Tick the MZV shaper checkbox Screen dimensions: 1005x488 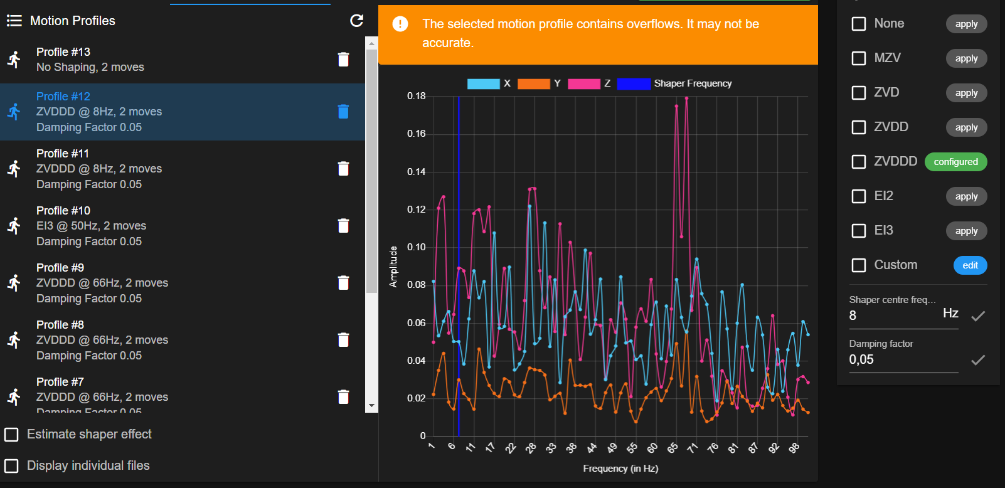click(x=859, y=58)
